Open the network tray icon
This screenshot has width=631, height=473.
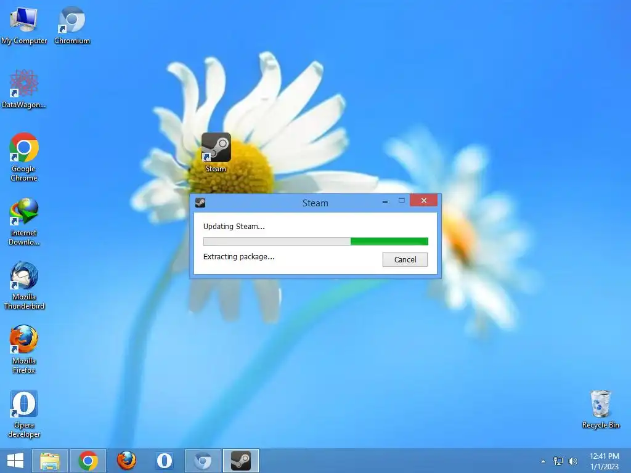click(x=558, y=461)
